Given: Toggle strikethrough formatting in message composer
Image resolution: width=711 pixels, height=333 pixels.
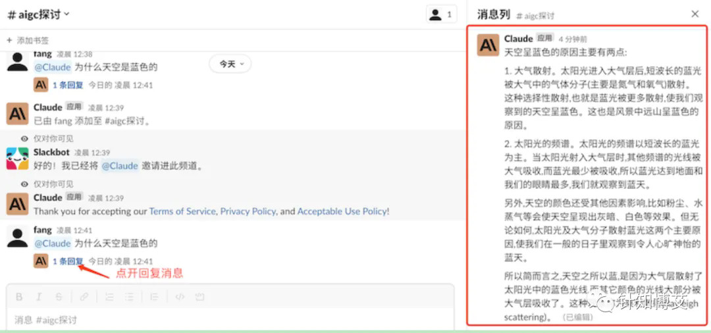Looking at the screenshot, I should [59, 297].
